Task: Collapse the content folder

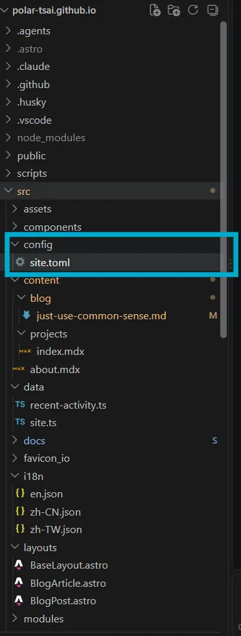Action: (15, 280)
